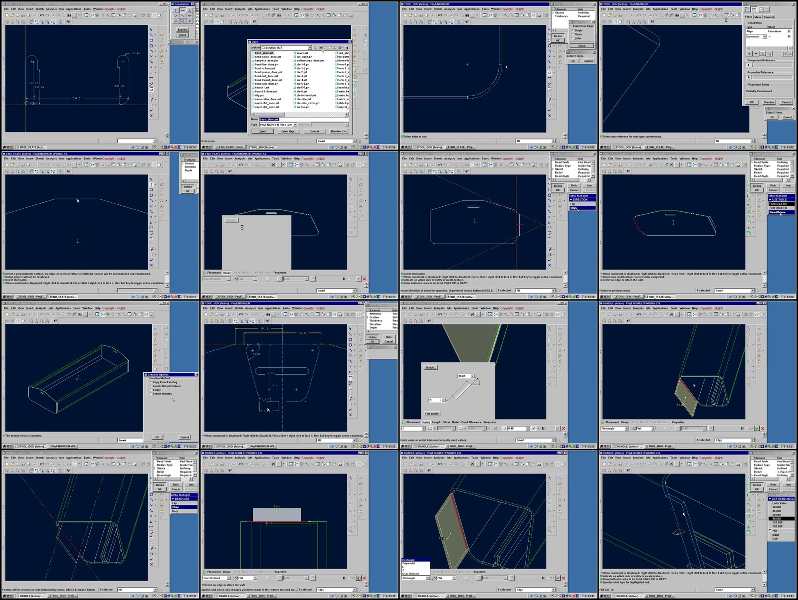Click the green plus icon under Constraints list
This screenshot has height=600, width=798.
point(749,53)
